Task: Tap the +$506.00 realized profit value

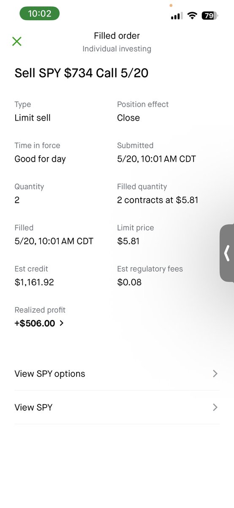Action: [35, 323]
